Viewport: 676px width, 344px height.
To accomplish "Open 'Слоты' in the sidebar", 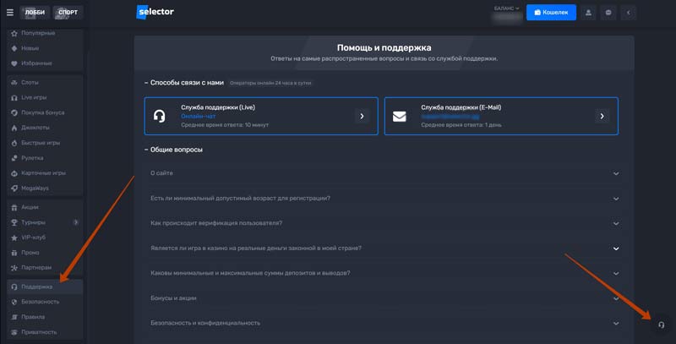I will (30, 82).
